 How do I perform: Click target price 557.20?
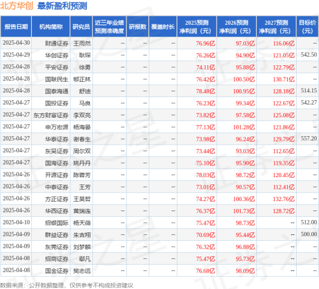308,138
